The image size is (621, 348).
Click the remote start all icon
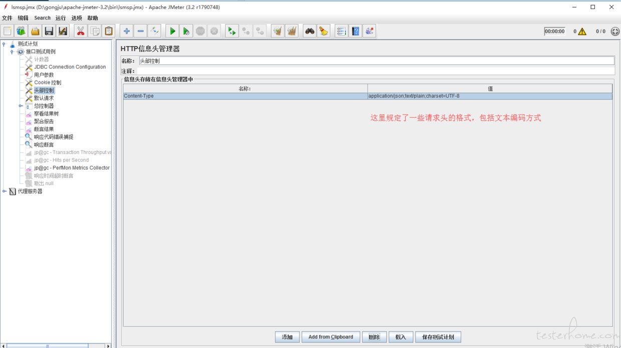tap(232, 31)
